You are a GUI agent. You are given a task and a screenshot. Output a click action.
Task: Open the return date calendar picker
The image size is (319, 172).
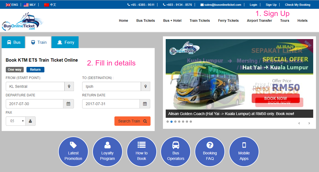[x=145, y=104]
